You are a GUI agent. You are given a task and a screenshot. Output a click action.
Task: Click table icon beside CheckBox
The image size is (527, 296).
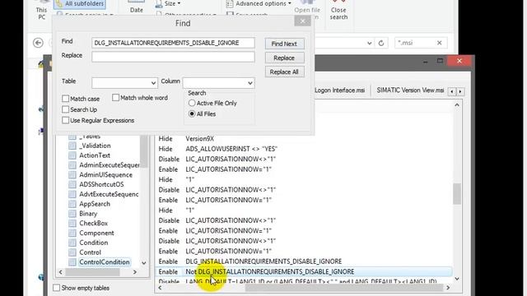click(x=72, y=223)
